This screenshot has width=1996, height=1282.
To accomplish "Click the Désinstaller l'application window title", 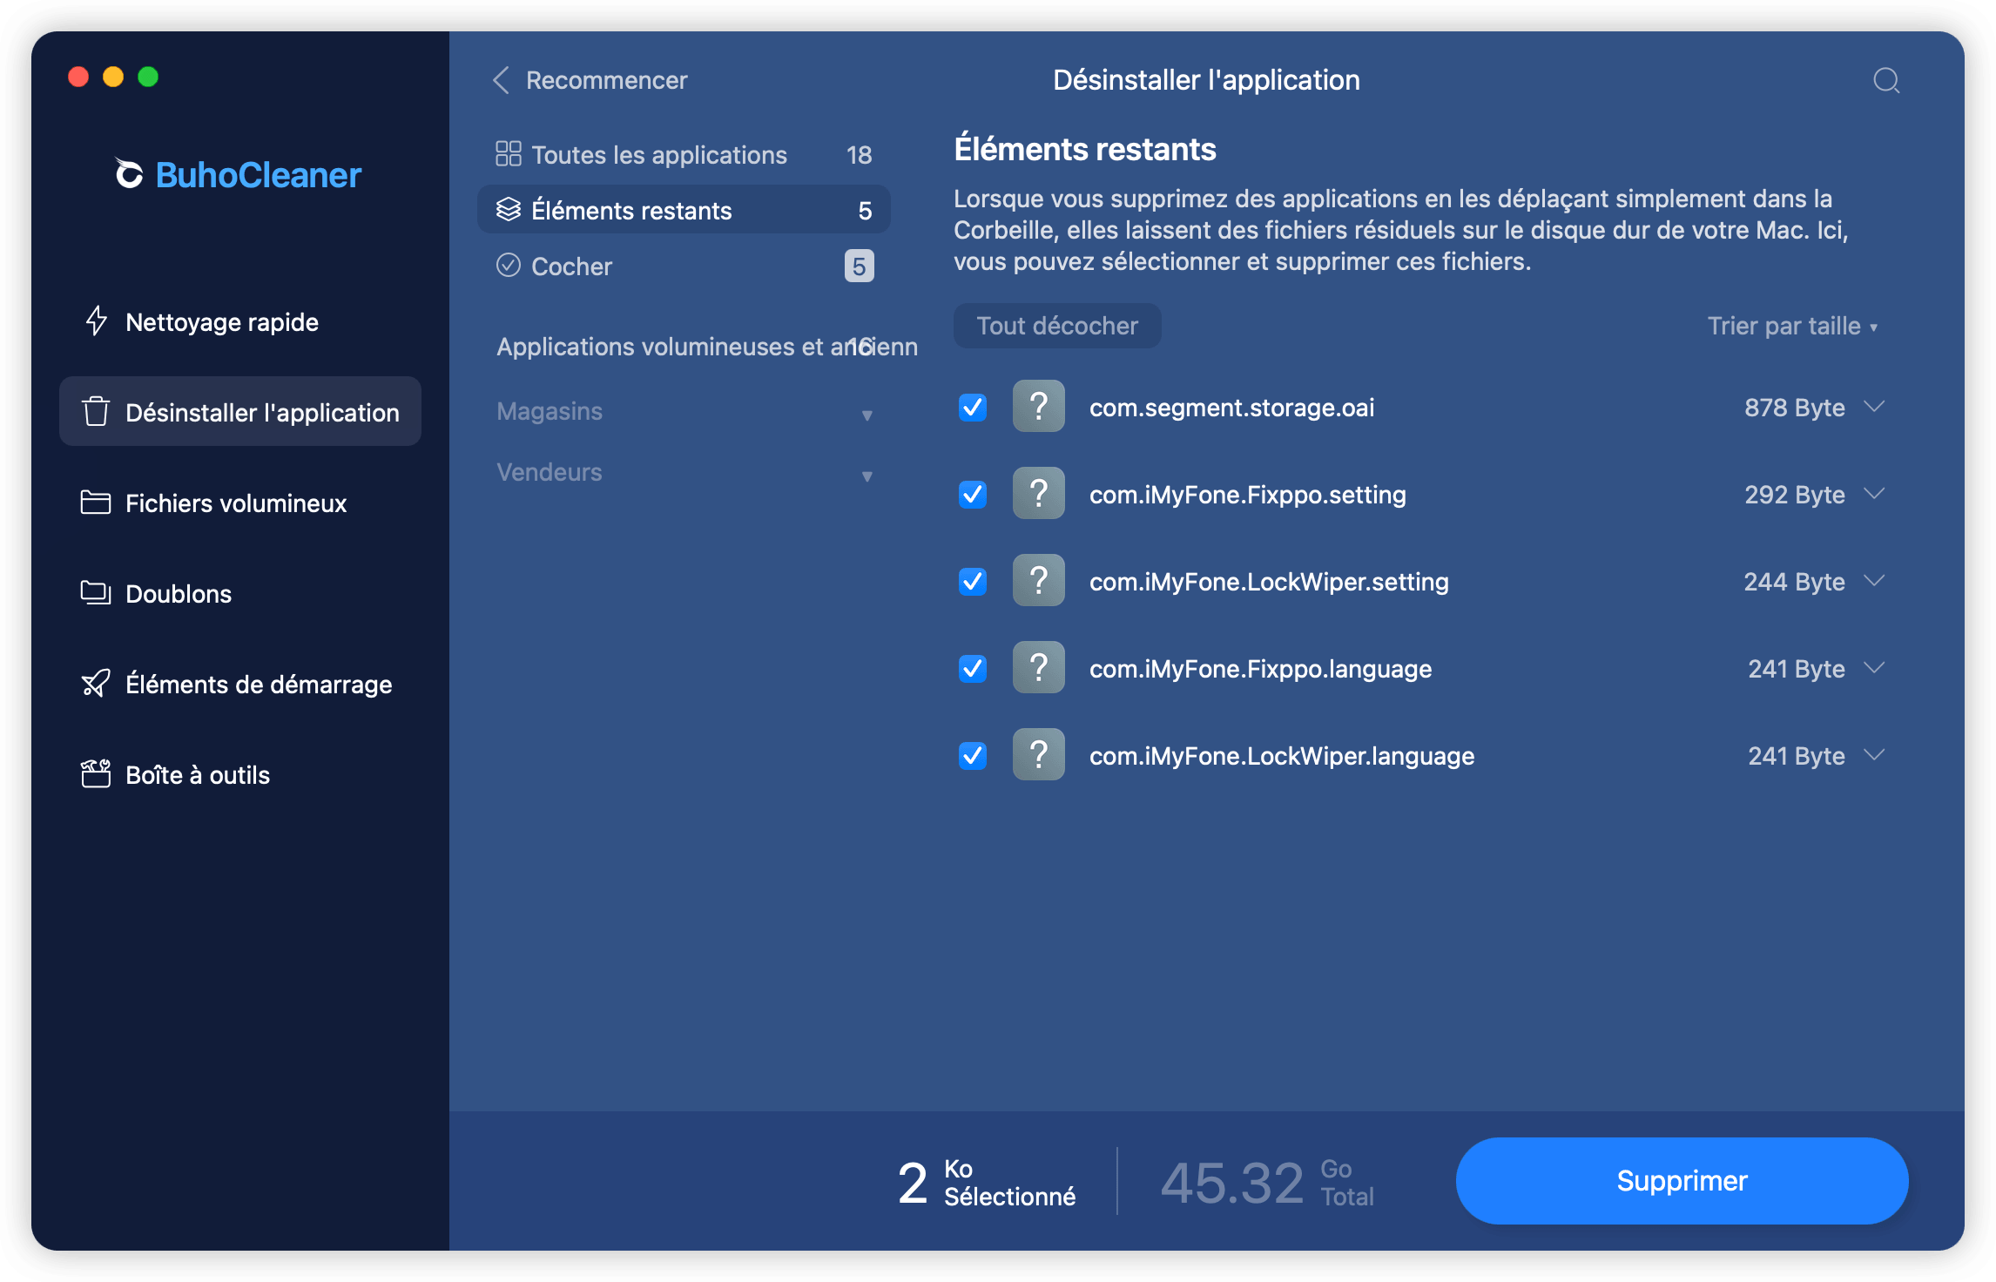I will [1206, 80].
